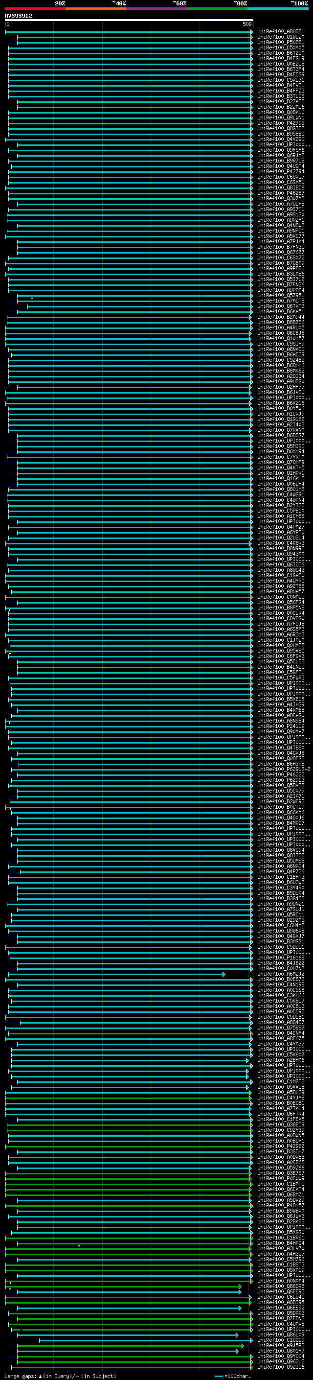Select hit label UniRef100_Q0E2I8
The height and width of the screenshot is (1380, 313).
(x=280, y=64)
